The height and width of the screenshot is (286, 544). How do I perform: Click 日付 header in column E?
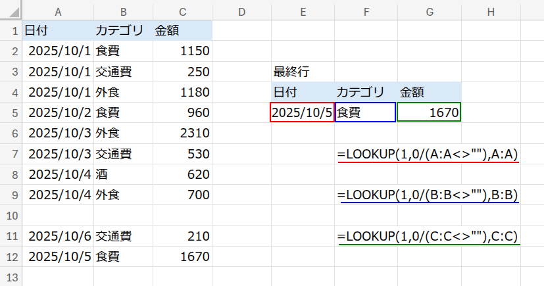click(x=303, y=92)
